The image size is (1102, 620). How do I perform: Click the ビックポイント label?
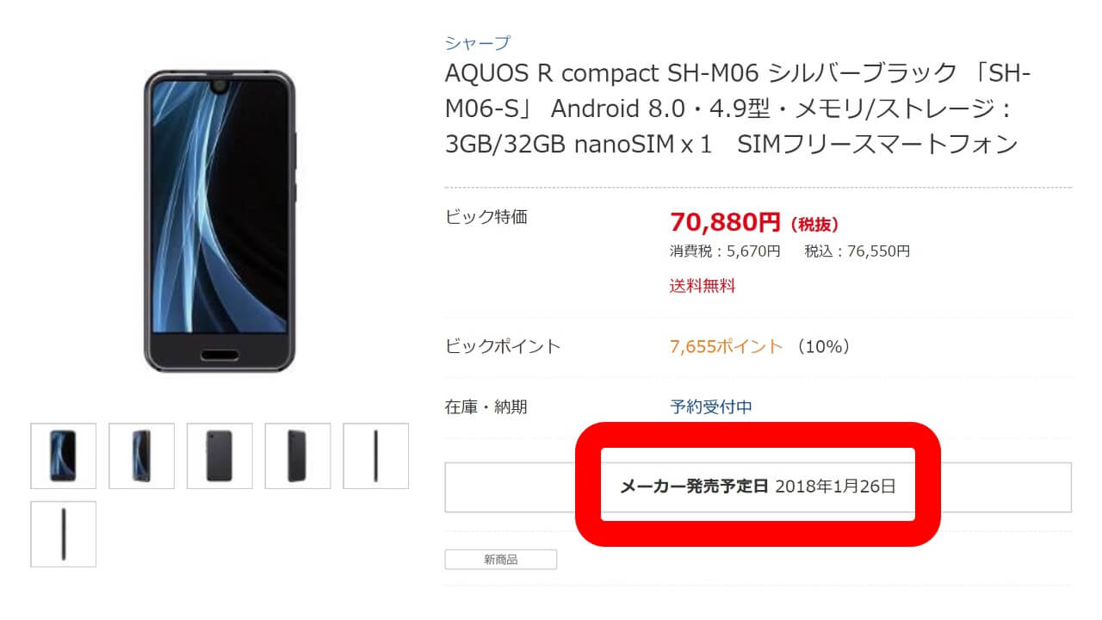click(503, 346)
